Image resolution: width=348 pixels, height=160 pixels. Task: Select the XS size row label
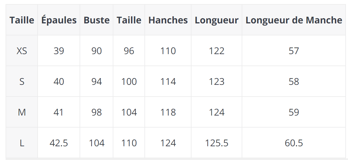click(x=22, y=51)
